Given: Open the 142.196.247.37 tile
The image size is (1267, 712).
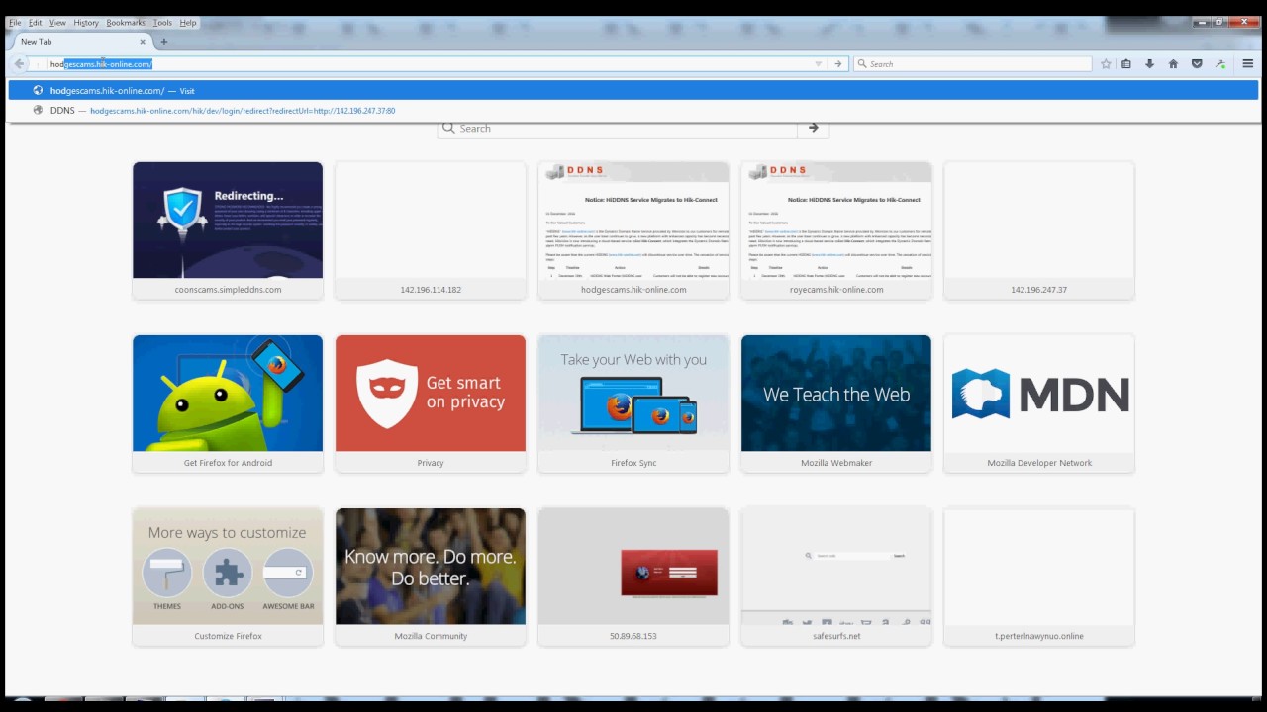Looking at the screenshot, I should tap(1039, 229).
